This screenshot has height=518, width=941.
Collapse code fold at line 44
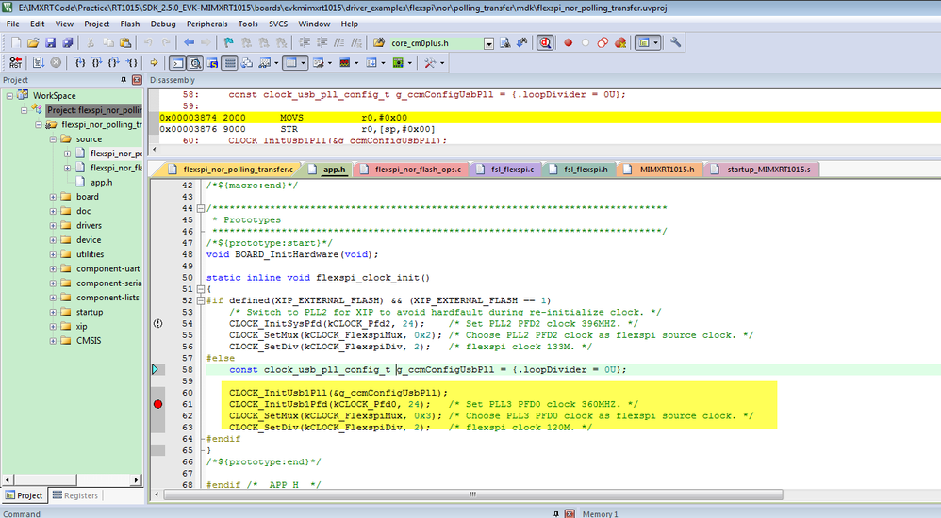click(x=201, y=209)
